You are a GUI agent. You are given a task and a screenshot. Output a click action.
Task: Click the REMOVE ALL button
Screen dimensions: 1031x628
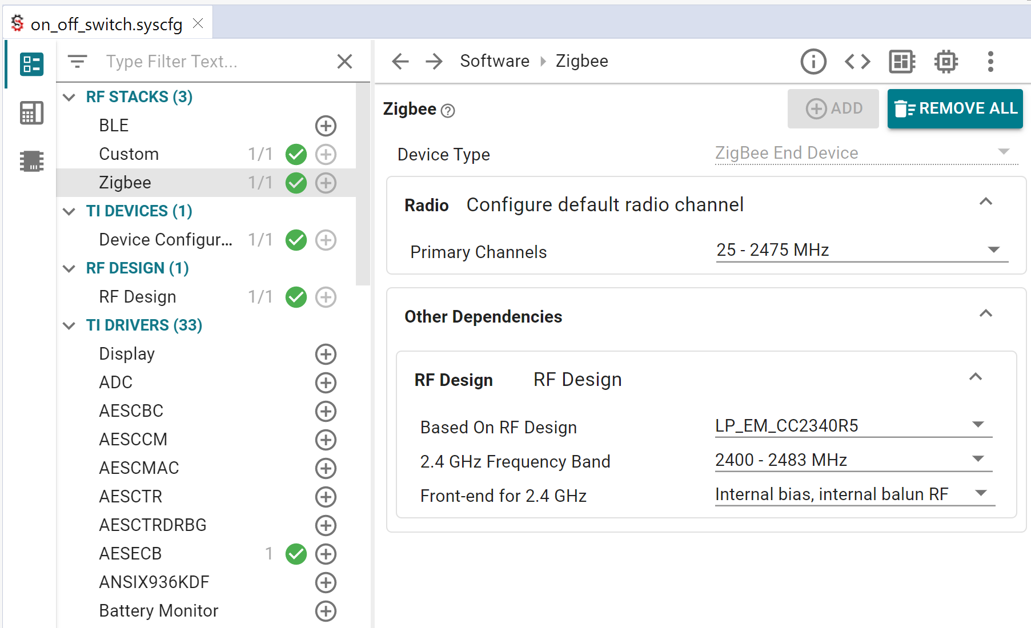(954, 108)
